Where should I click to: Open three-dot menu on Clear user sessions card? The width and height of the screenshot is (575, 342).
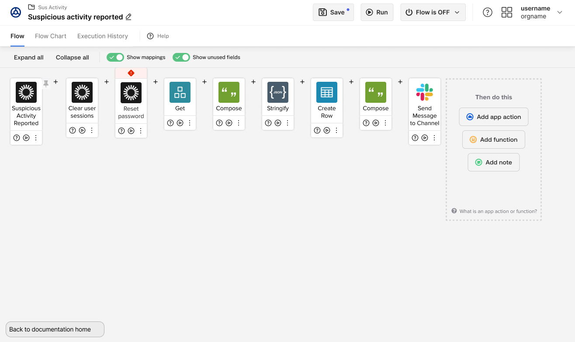point(92,130)
